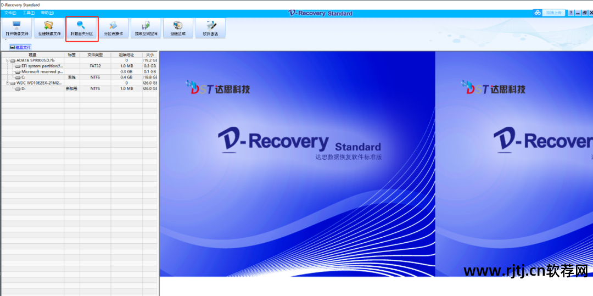Collapse the ADATA SP900 disk node

click(x=8, y=60)
